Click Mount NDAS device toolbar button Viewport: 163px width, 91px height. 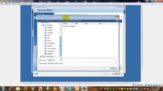click(74, 20)
